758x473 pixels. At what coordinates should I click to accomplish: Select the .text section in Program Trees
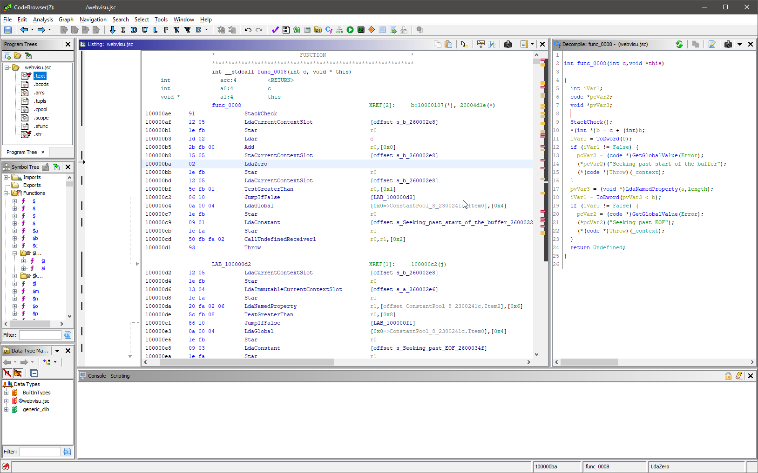click(x=40, y=76)
